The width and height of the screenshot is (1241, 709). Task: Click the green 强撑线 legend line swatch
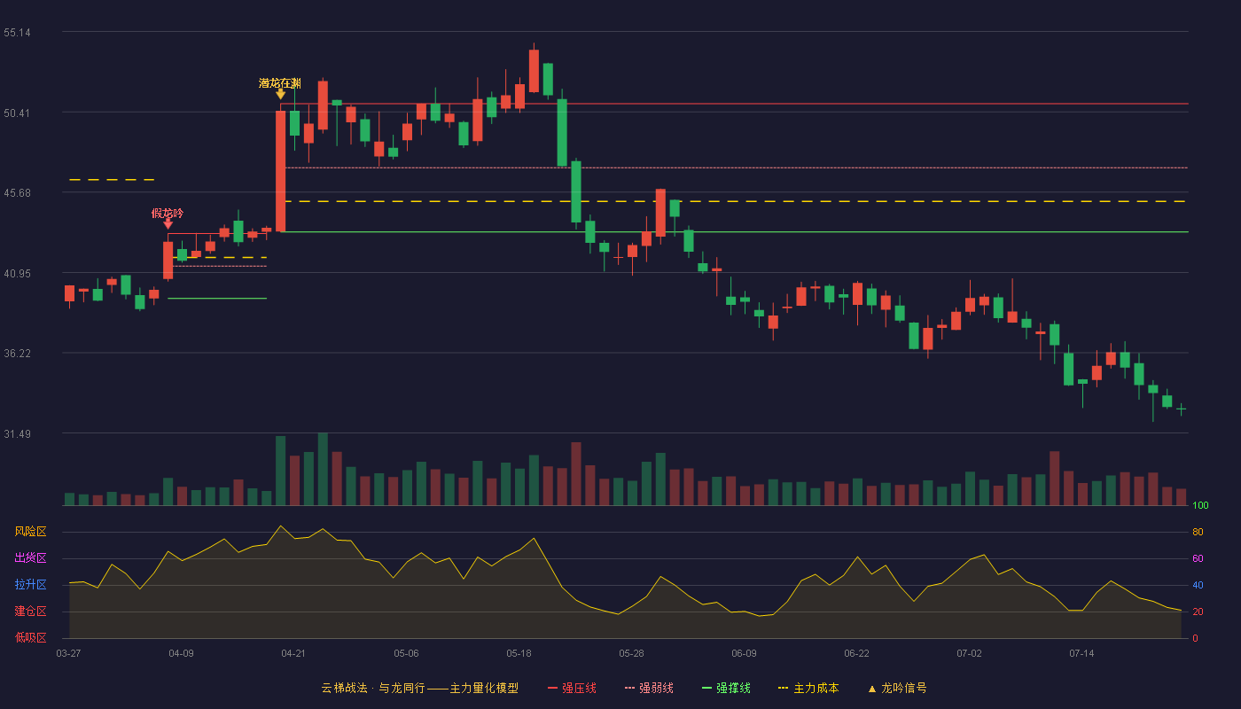pyautogui.click(x=706, y=689)
